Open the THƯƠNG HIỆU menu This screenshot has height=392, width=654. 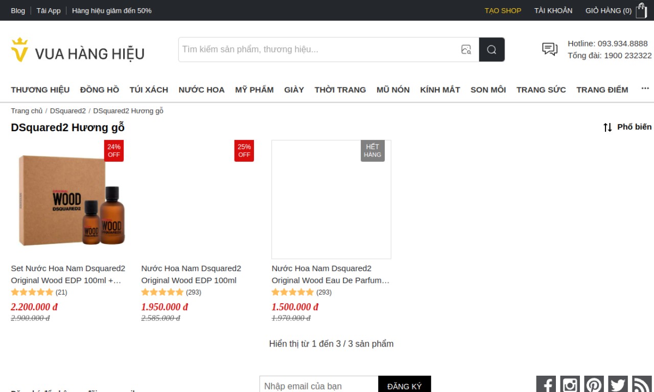coord(40,90)
